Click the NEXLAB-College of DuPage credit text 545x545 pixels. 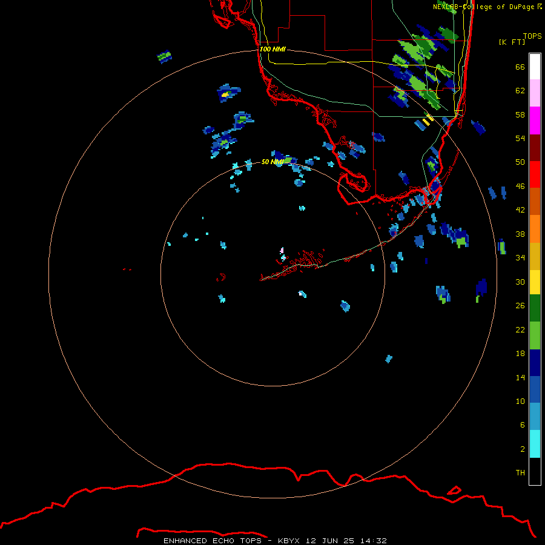(x=487, y=7)
